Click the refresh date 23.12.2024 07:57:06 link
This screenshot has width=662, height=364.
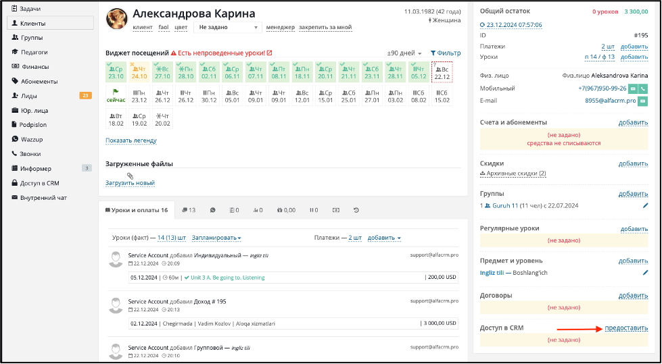pyautogui.click(x=511, y=25)
